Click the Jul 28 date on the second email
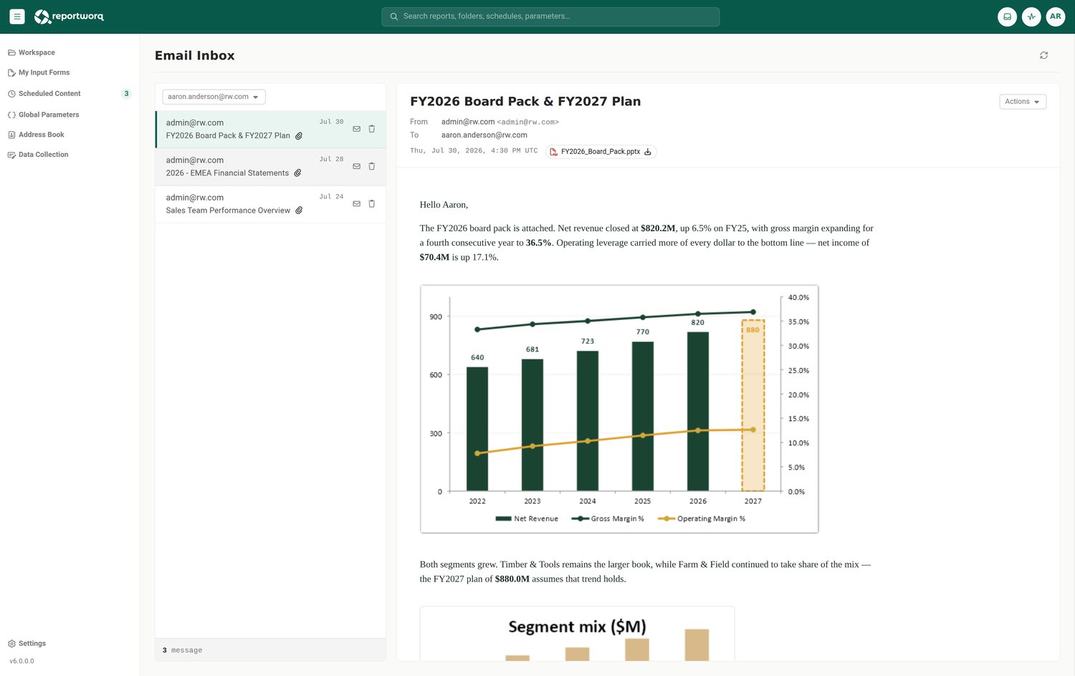This screenshot has height=676, width=1075. (331, 159)
